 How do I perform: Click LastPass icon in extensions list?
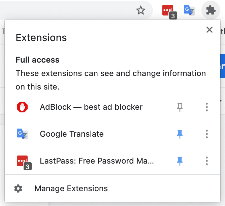(x=24, y=163)
